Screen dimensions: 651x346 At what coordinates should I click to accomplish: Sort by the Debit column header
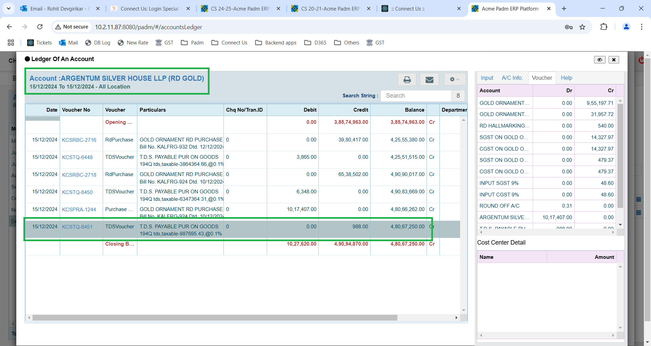click(293, 110)
